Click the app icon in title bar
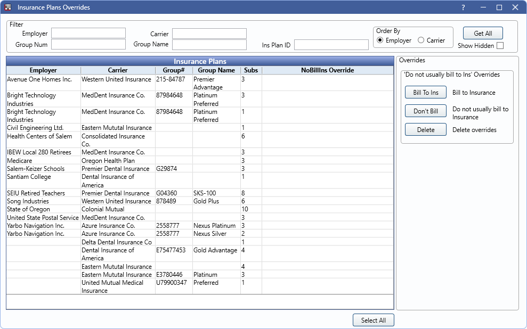This screenshot has height=329, width=527. click(x=8, y=7)
